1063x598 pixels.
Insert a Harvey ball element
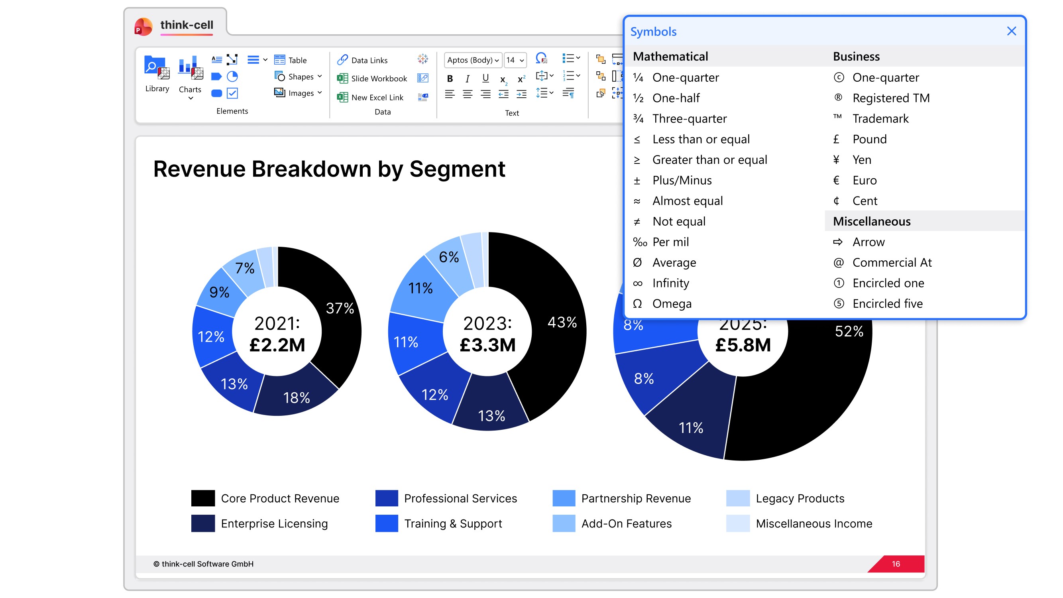tap(232, 77)
